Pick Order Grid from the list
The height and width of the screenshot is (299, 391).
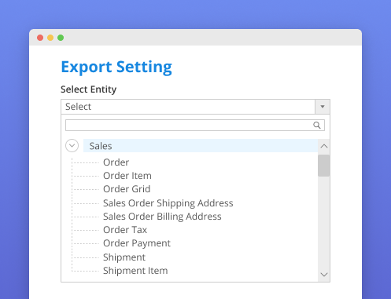coord(127,189)
